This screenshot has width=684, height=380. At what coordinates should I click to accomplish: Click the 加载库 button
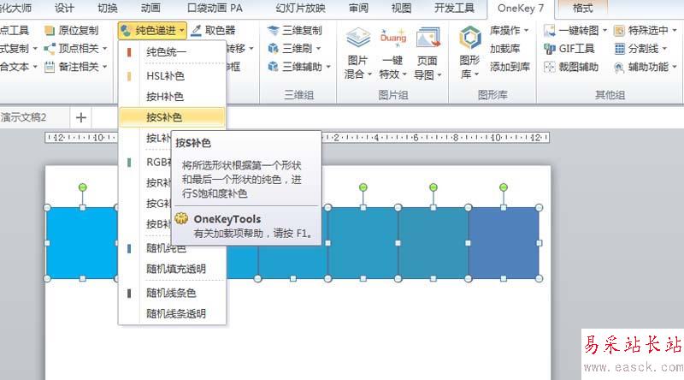click(504, 49)
